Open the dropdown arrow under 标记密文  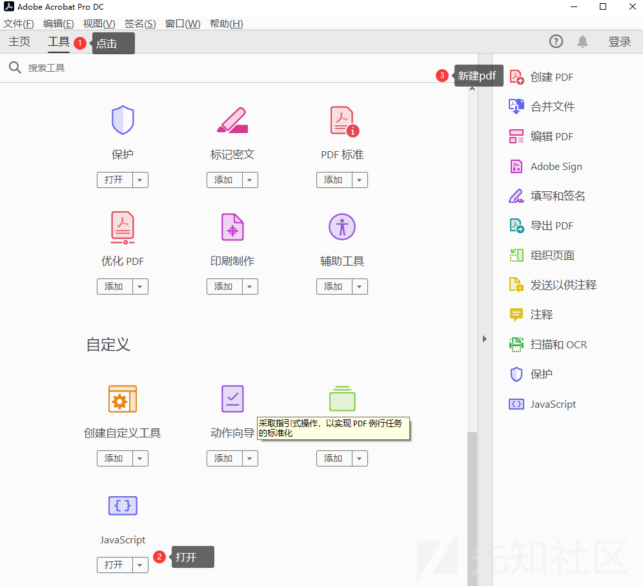[250, 180]
